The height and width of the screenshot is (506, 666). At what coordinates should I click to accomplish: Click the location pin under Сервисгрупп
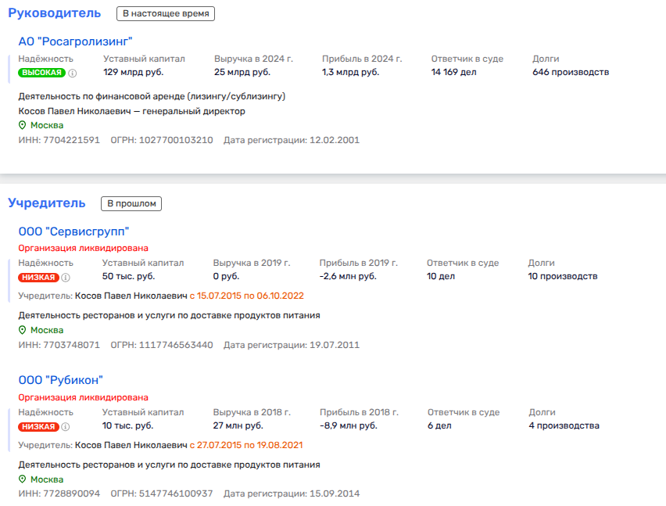(x=23, y=330)
